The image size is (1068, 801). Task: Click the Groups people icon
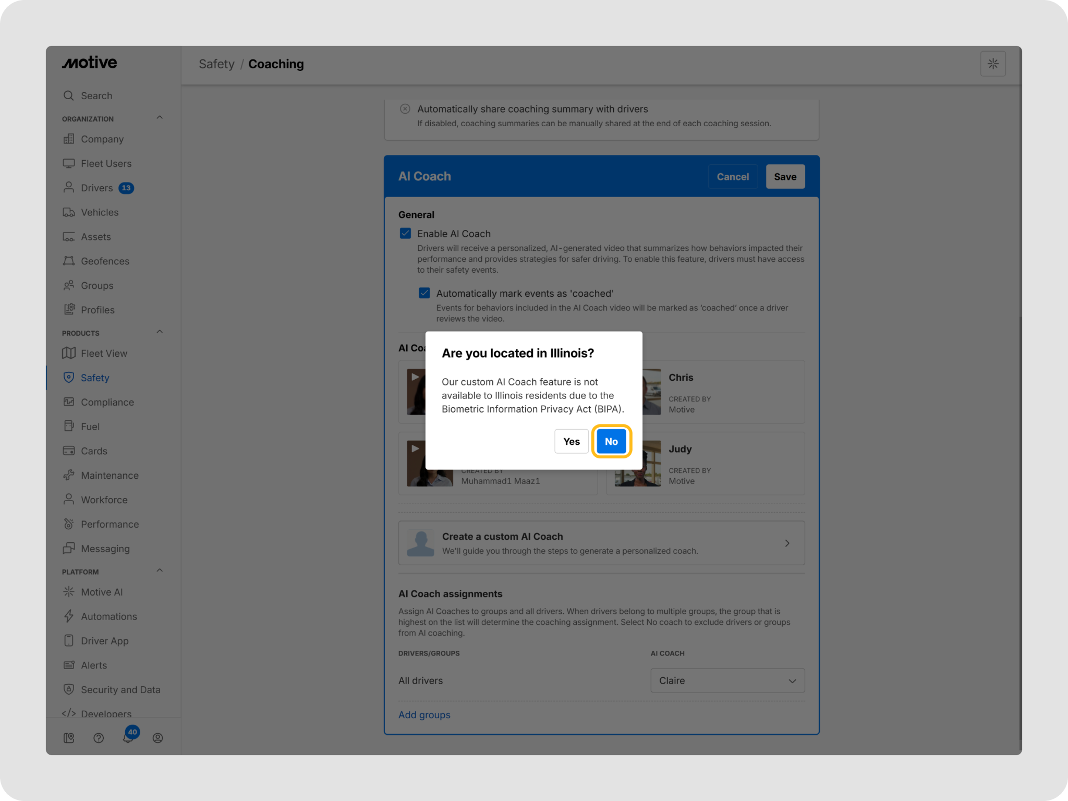[68, 285]
